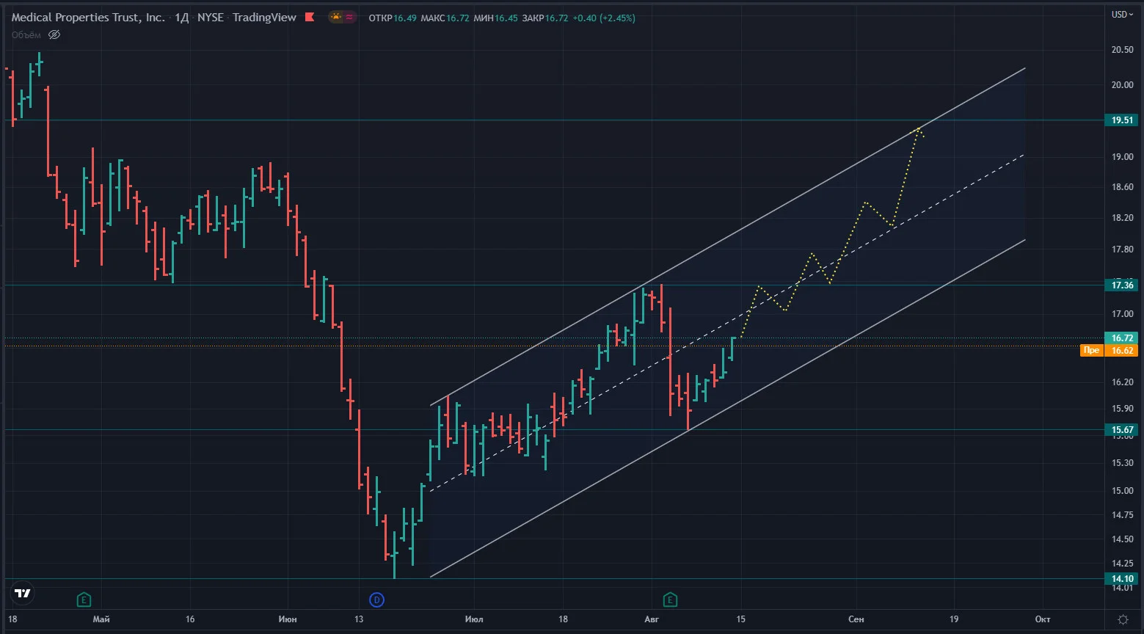Click the Авг label on time axis
The image size is (1144, 634).
(x=651, y=619)
